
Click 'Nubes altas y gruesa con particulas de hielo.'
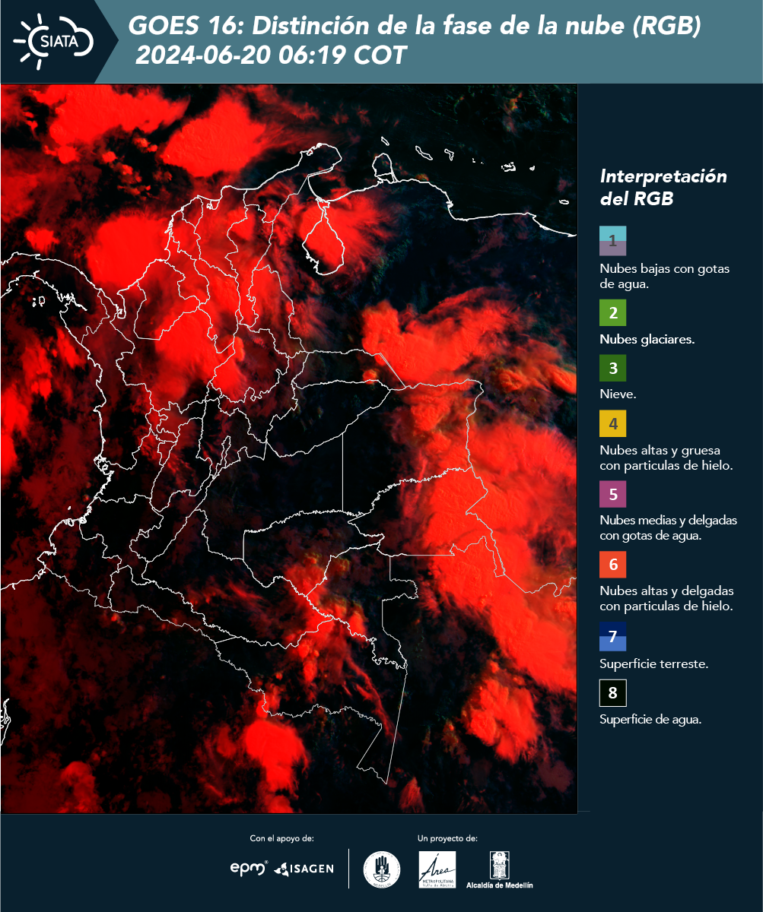click(x=666, y=458)
